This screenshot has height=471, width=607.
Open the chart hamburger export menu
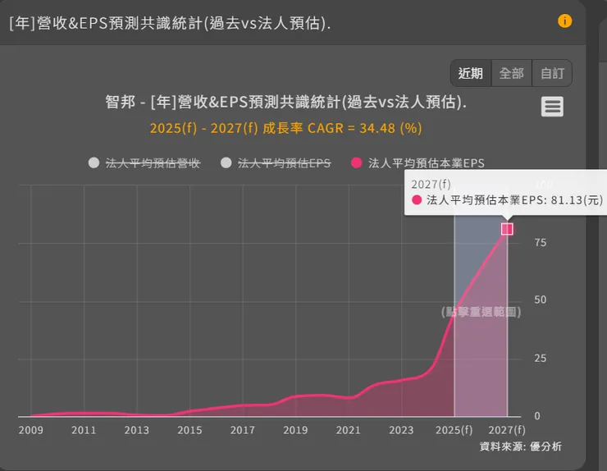pos(552,107)
